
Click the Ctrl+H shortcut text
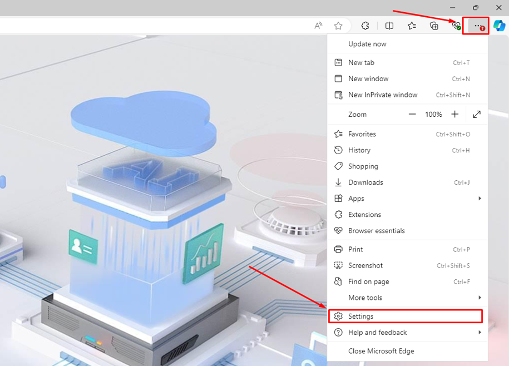coord(461,150)
